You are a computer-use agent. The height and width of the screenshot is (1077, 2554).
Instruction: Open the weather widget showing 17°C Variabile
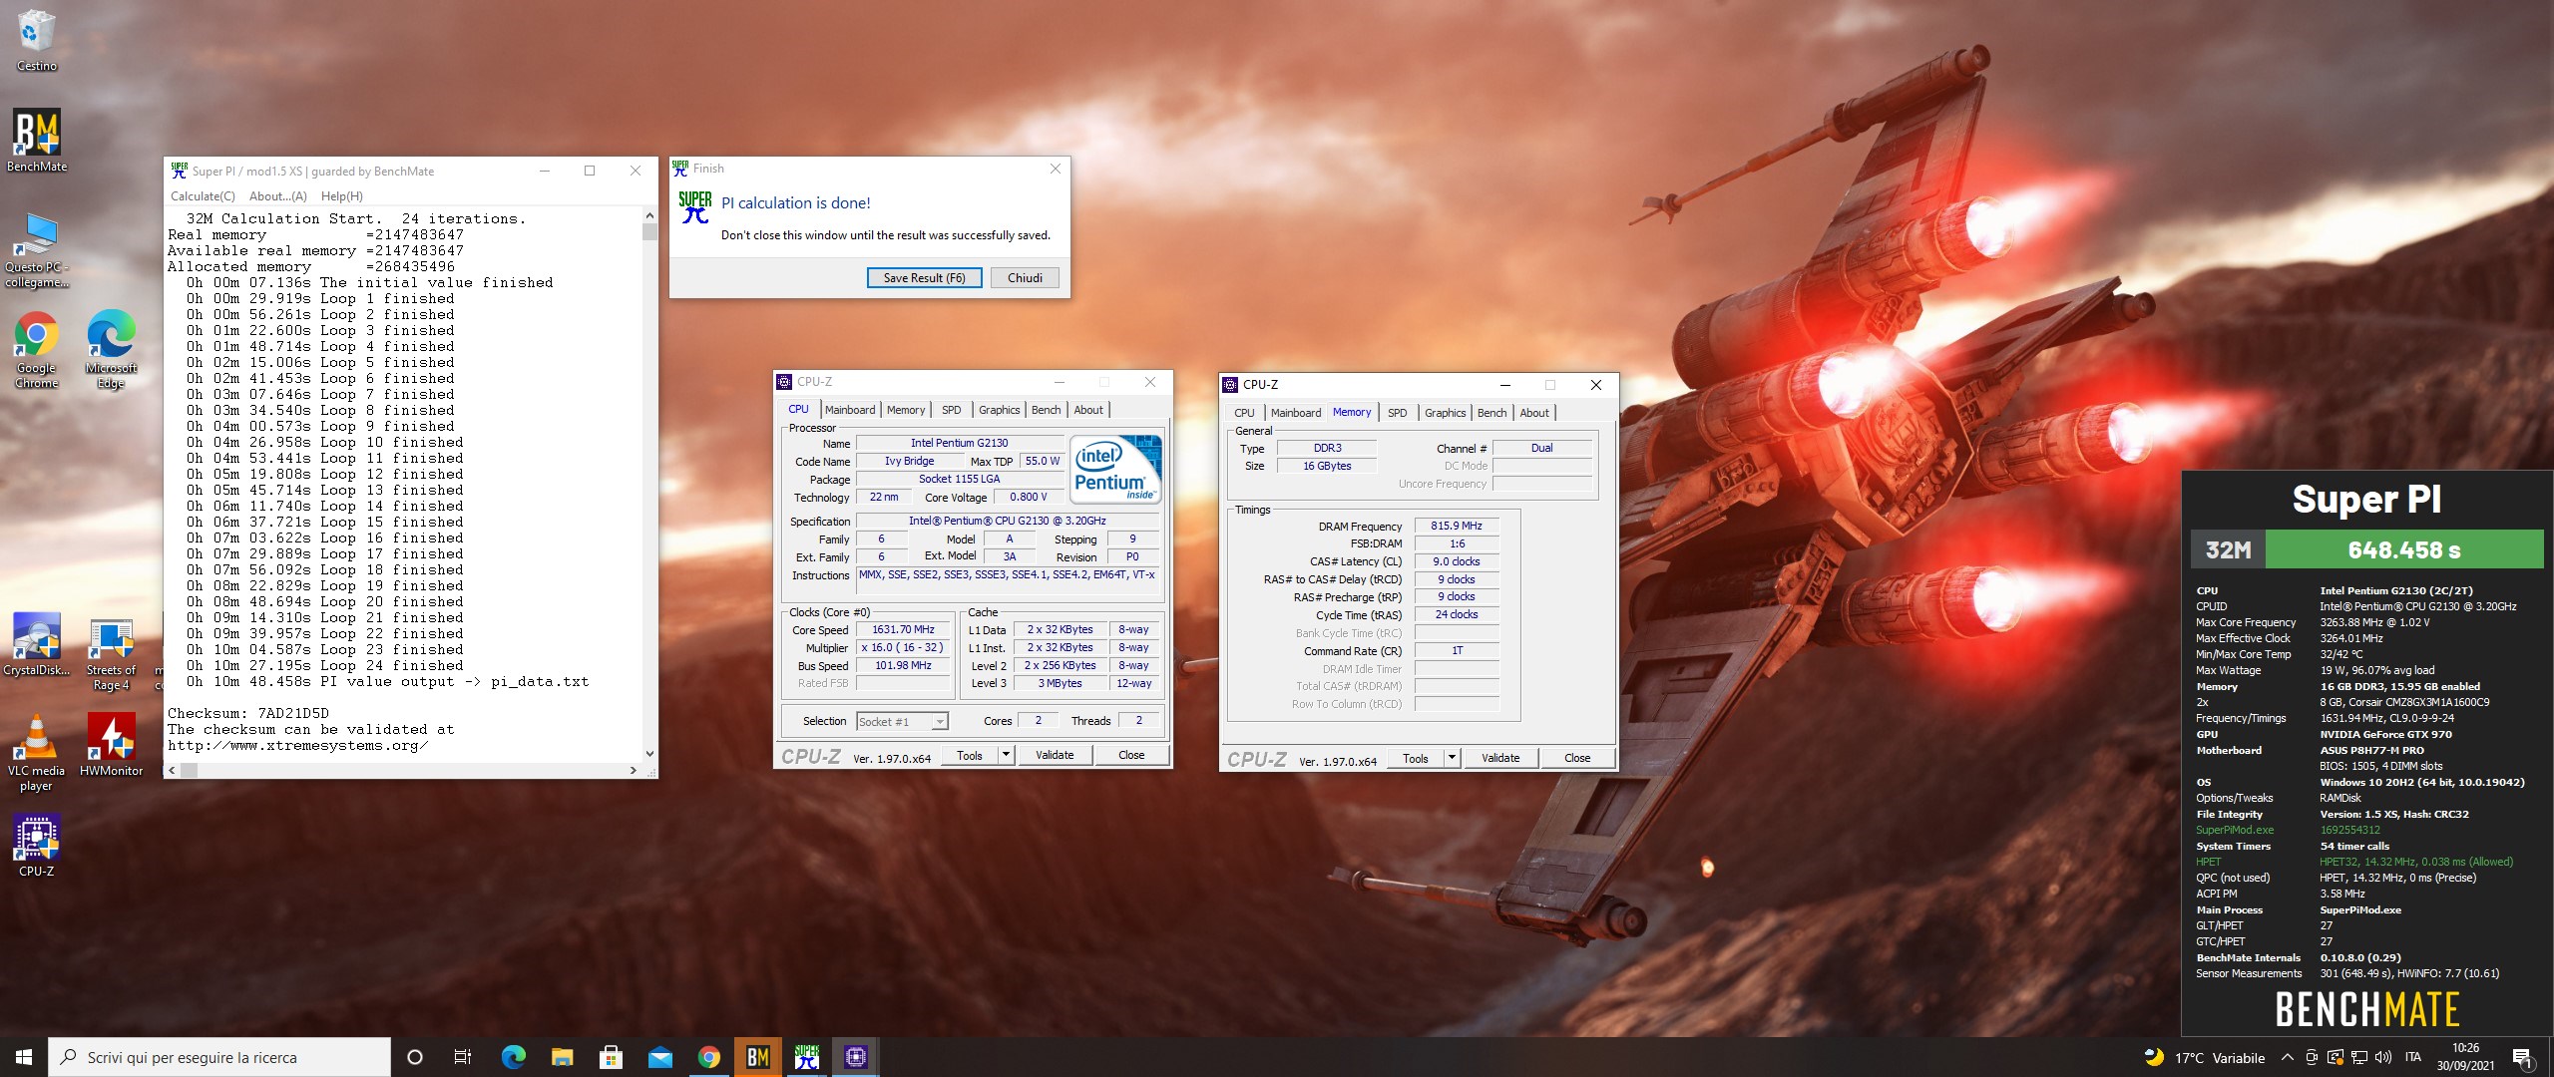[x=2205, y=1057]
